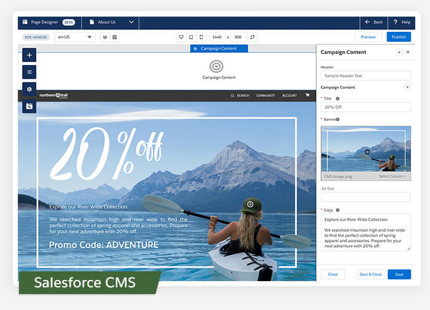The width and height of the screenshot is (430, 310).
Task: Click the Page Designer layout icon
Action: tap(25, 22)
